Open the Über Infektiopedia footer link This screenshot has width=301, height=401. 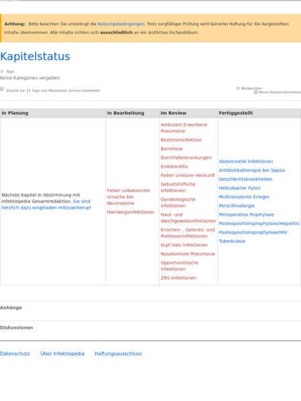(x=62, y=353)
